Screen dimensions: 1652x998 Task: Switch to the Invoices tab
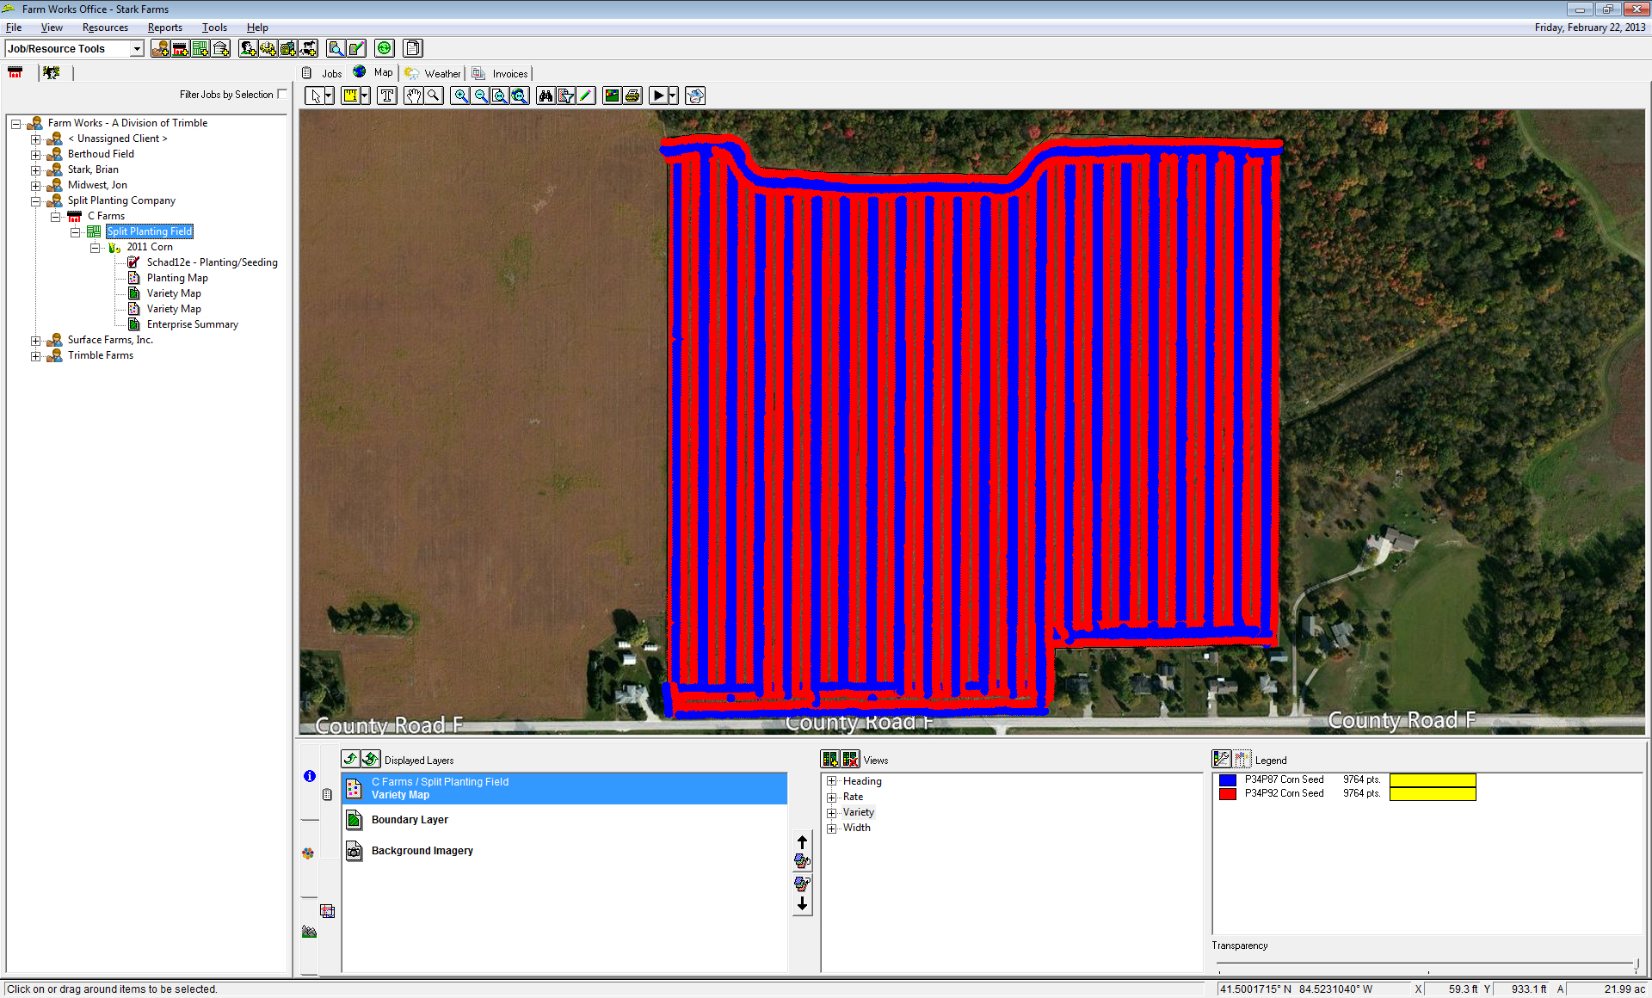click(x=501, y=73)
